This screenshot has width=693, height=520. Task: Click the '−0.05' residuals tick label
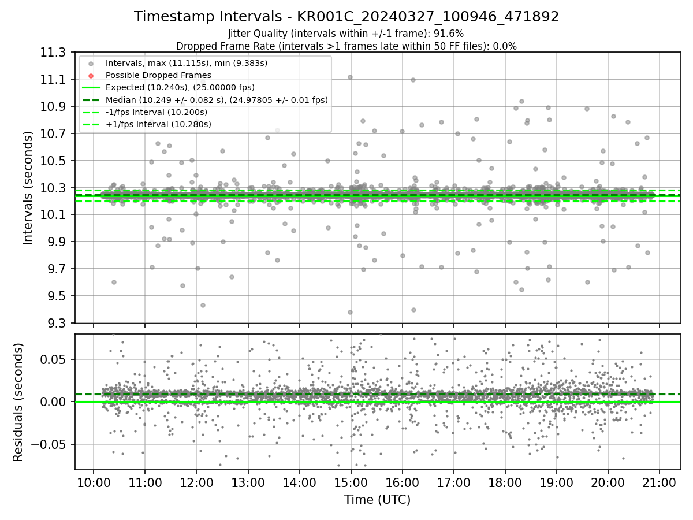coord(48,445)
